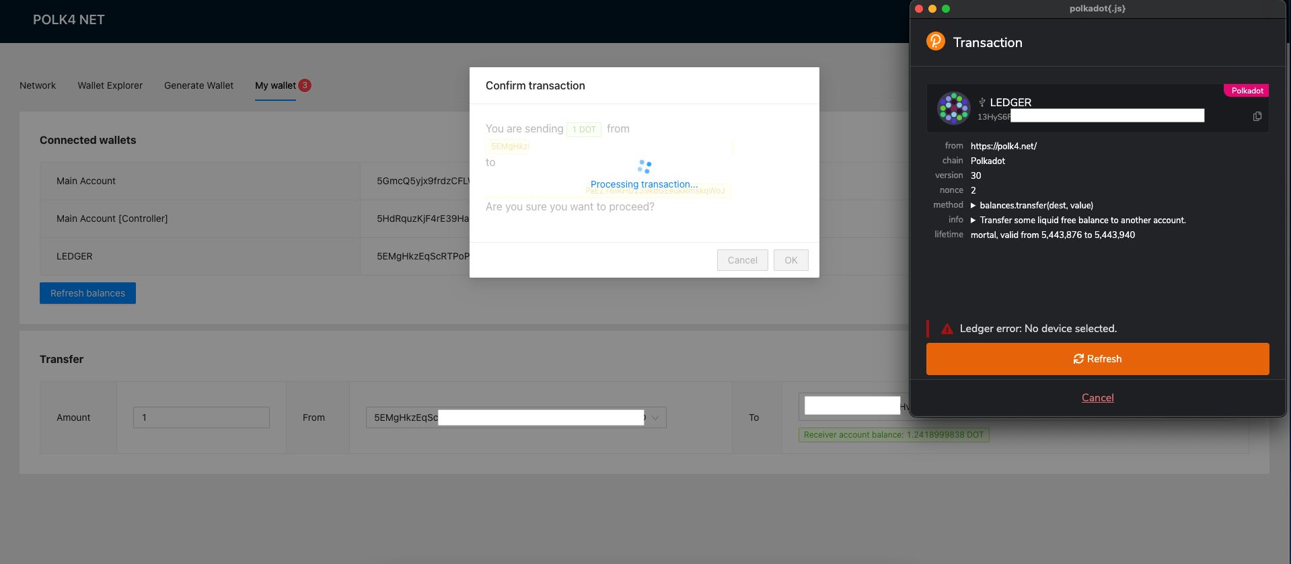Select the My wallet tab
1291x564 pixels.
pos(275,85)
